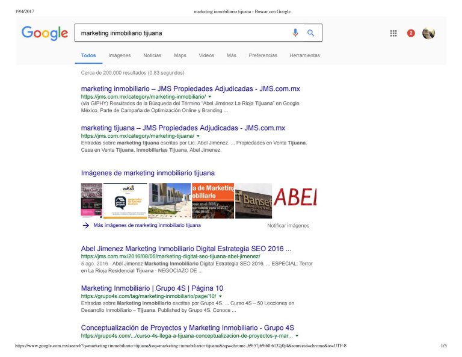Open the housing row photo thumbnail
462x357 pixels.
click(170, 200)
